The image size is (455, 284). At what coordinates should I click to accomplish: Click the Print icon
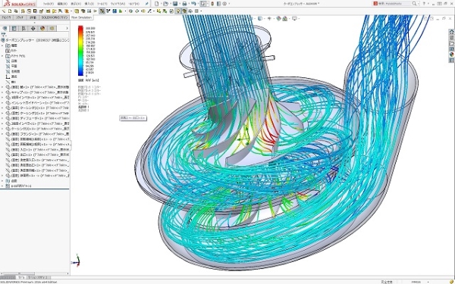click(184, 4)
